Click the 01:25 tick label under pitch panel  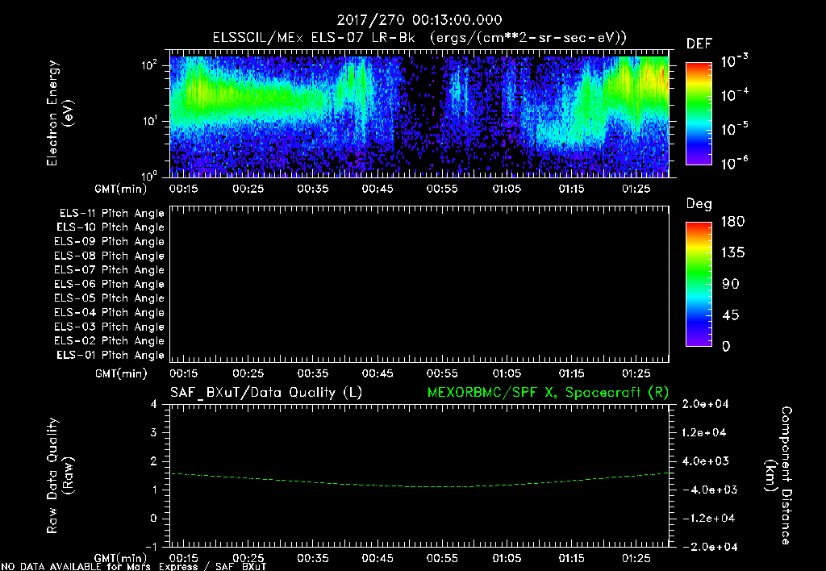click(636, 373)
